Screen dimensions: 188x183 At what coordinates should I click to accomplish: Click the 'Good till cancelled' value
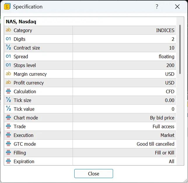click(x=155, y=144)
